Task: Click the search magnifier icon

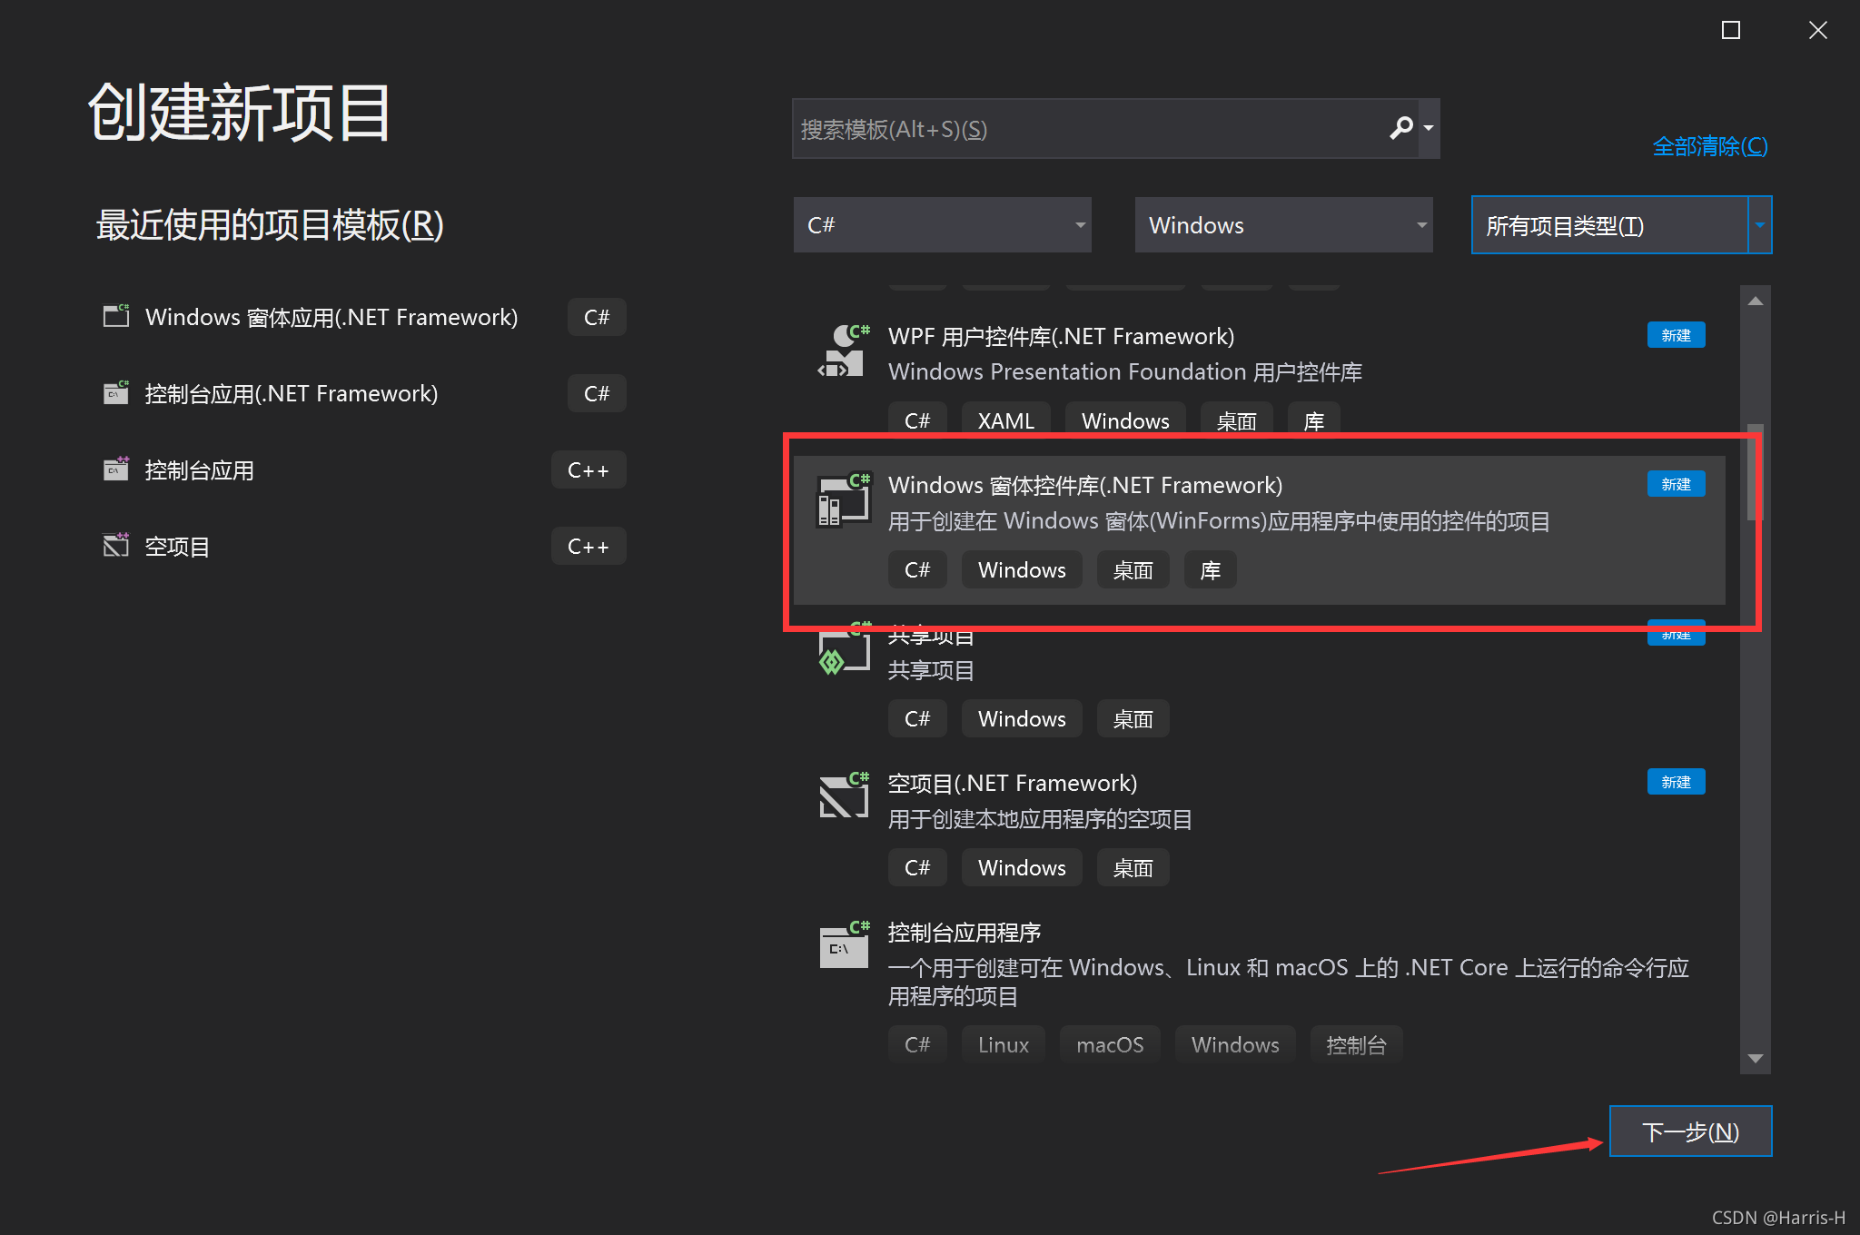Action: tap(1400, 128)
